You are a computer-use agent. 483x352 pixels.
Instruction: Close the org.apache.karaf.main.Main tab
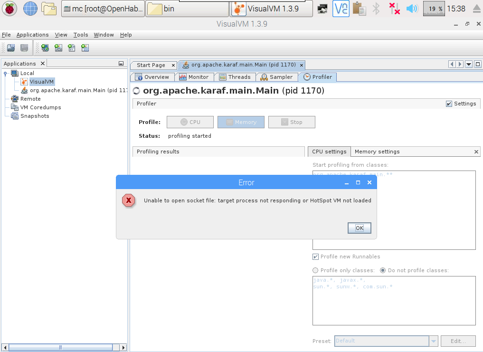tap(302, 65)
